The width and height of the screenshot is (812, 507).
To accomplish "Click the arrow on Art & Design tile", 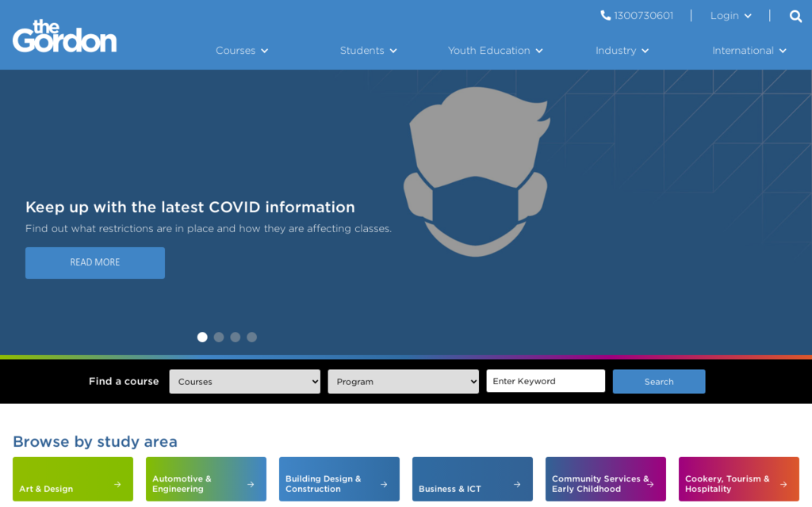I will pos(117,484).
